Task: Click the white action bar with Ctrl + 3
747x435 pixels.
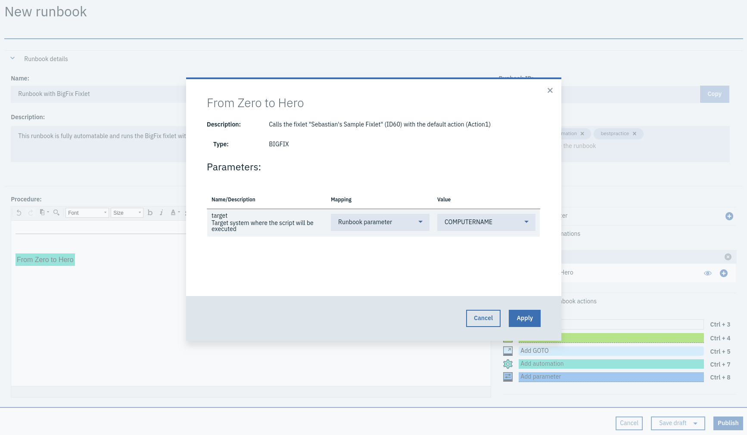Action: [632, 324]
